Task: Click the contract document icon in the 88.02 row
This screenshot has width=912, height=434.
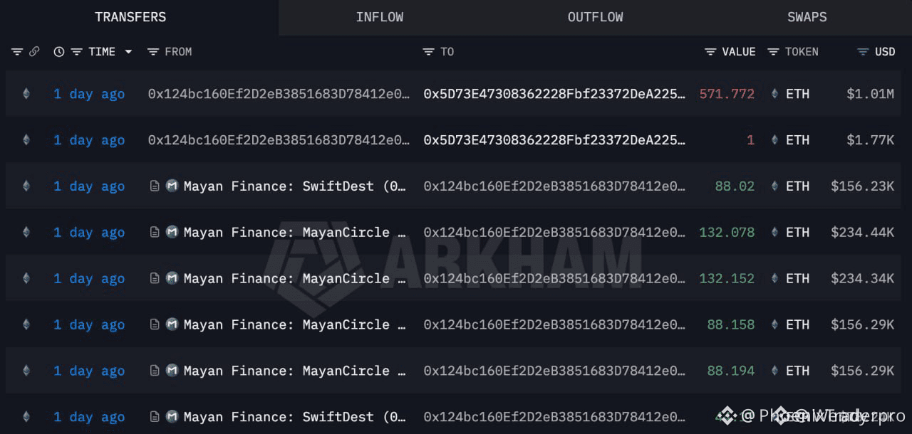Action: [155, 186]
